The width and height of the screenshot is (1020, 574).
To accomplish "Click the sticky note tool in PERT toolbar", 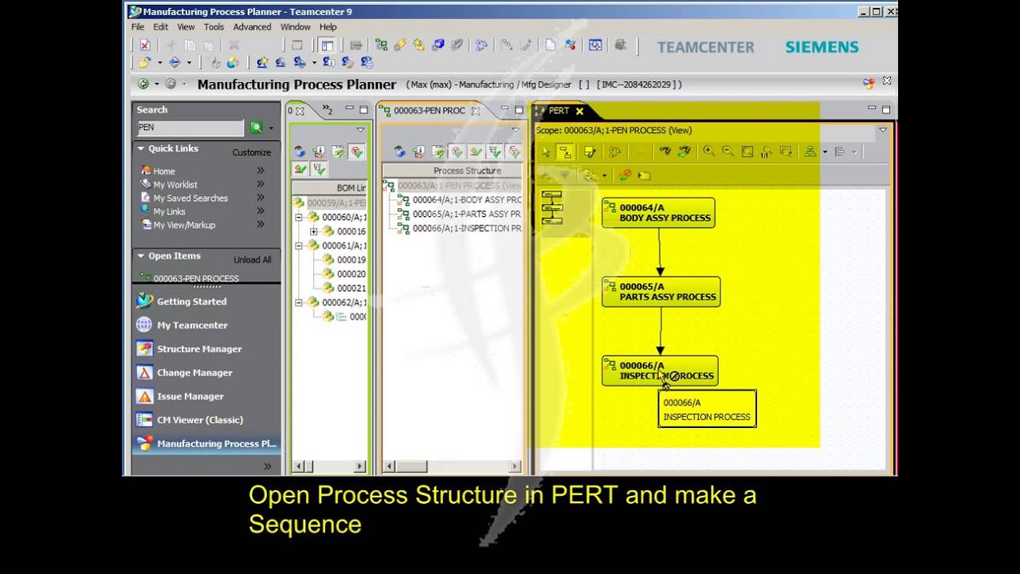I will 590,151.
